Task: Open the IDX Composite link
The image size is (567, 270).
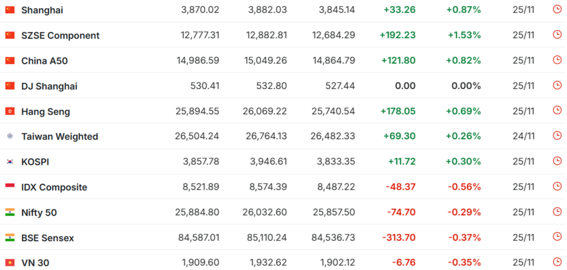Action: [54, 187]
